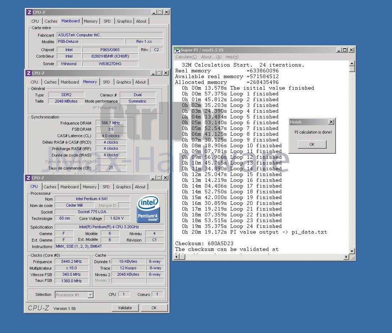Click the Super PI title bar icon
Image resolution: width=392 pixels, height=333 pixels.
click(177, 50)
